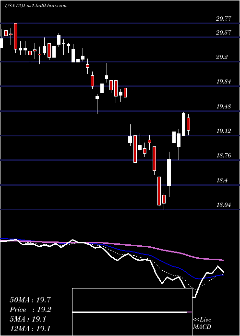Click the USA EOI ns1.bullkhan.com title
The height and width of the screenshot is (336, 240).
tap(36, 6)
